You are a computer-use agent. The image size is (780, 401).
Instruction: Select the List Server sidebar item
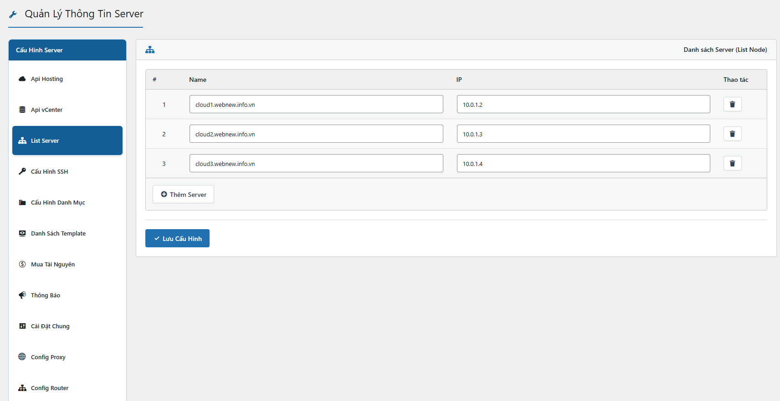pos(67,140)
